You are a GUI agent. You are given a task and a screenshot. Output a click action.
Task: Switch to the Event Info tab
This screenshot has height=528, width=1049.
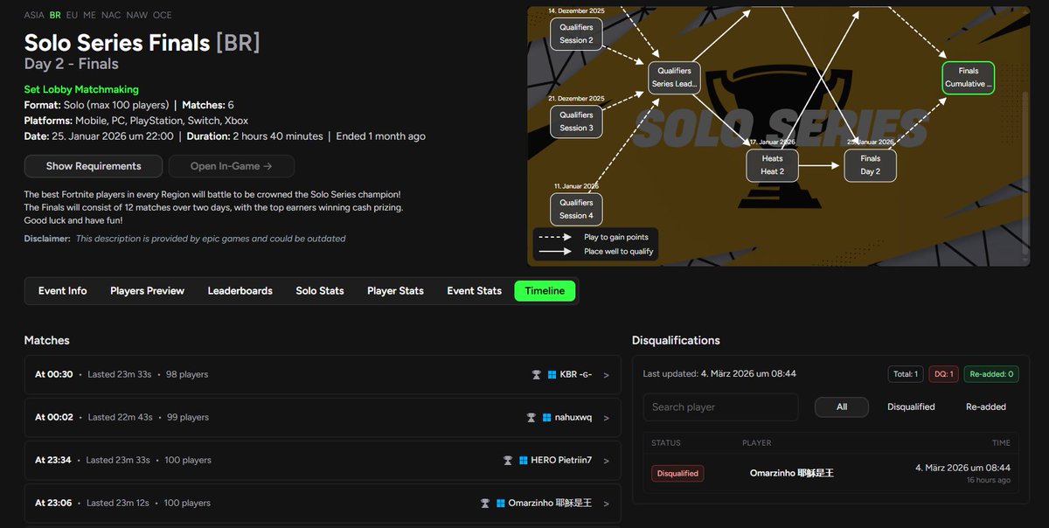63,291
